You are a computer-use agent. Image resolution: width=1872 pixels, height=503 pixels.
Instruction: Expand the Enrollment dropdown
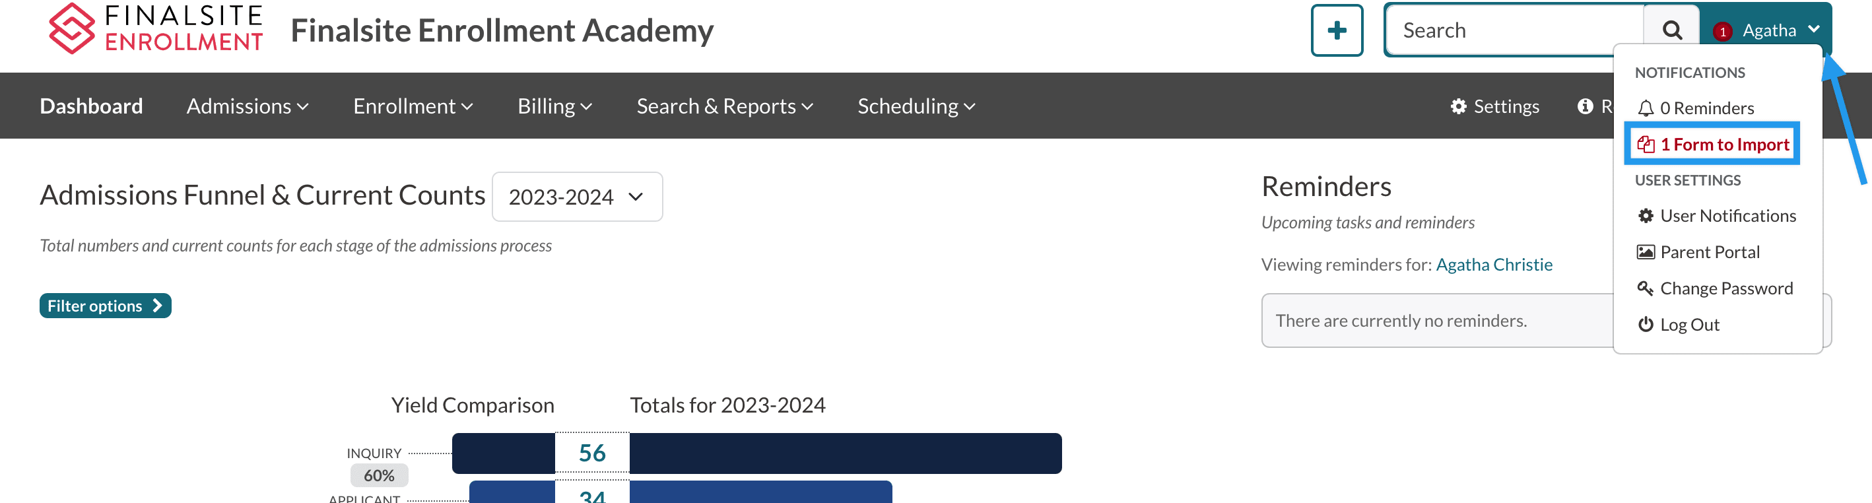(413, 107)
